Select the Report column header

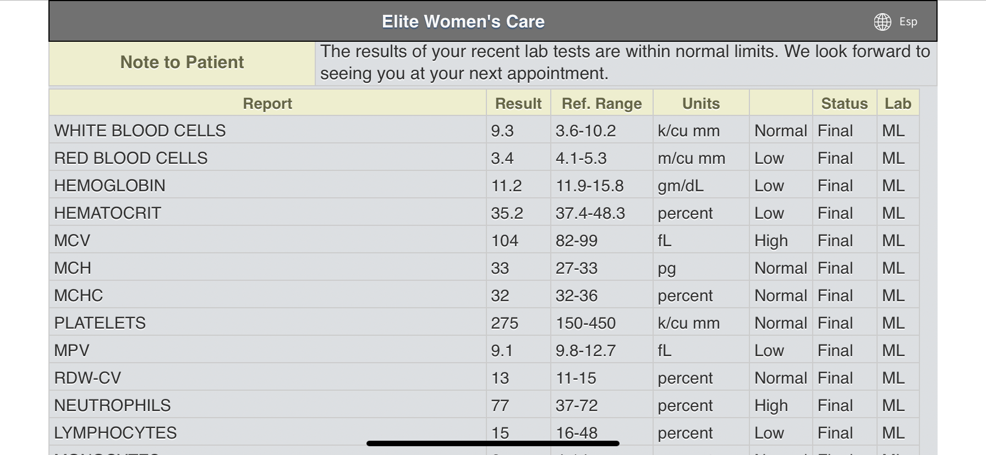267,103
